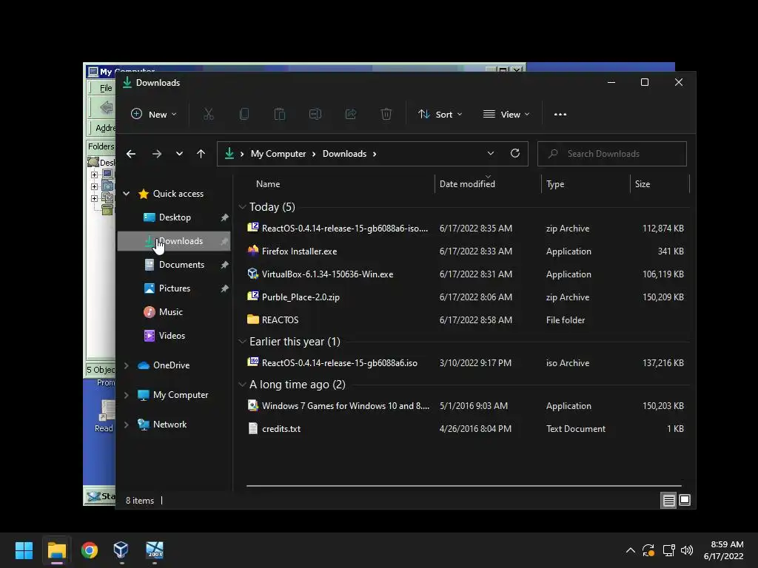Click the Paste clipboard icon

click(x=279, y=115)
